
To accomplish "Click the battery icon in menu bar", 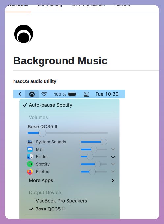I will point(72,94).
